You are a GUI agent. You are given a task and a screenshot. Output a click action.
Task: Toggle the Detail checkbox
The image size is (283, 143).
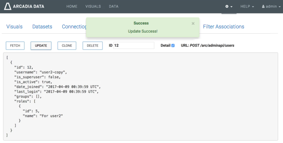click(173, 45)
